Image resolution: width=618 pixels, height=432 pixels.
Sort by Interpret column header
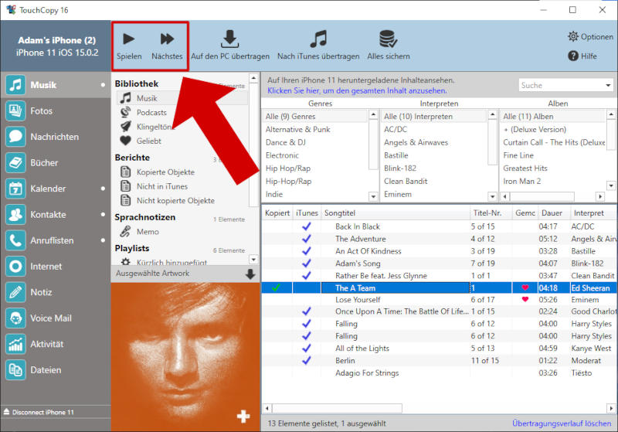coord(593,213)
